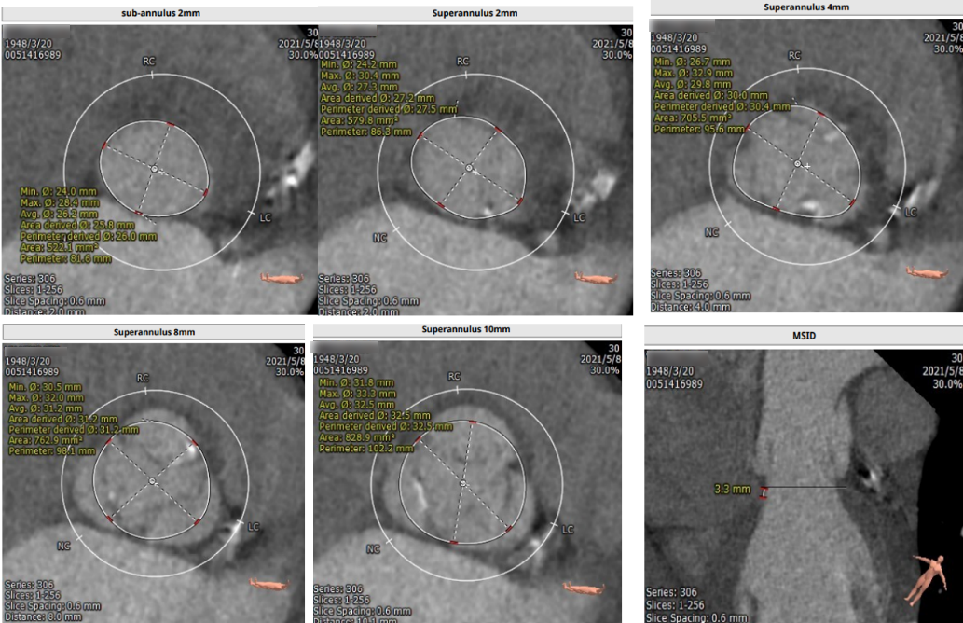Select the Superannulus 10mm panel title
Image resolution: width=963 pixels, height=623 pixels.
pos(465,329)
